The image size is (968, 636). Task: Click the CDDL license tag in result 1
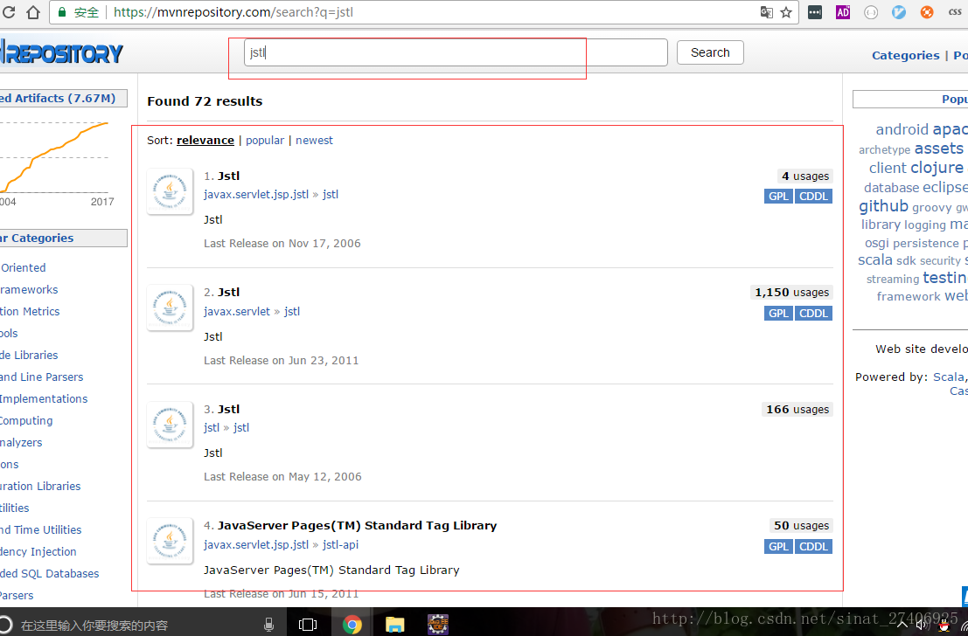(813, 197)
